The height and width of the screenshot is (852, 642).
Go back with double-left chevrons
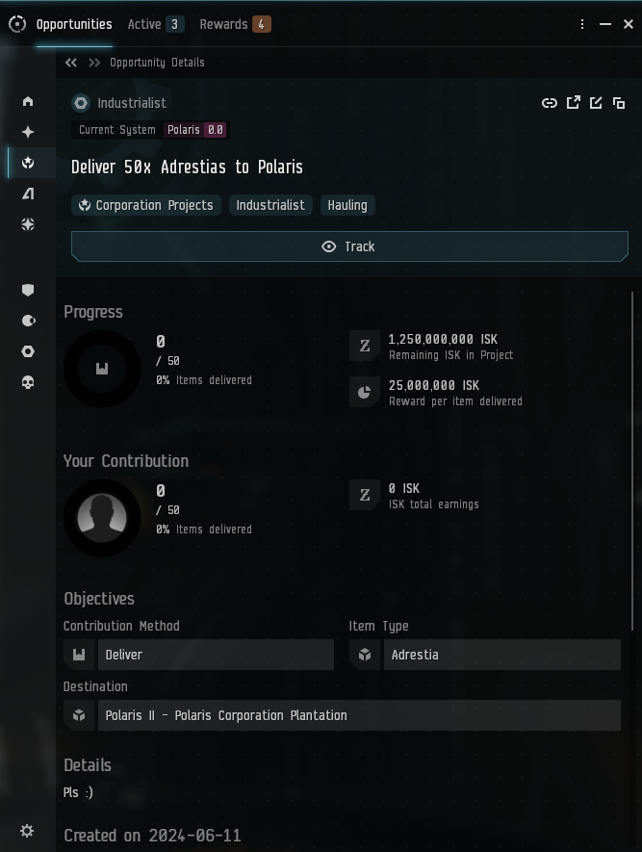tap(70, 63)
